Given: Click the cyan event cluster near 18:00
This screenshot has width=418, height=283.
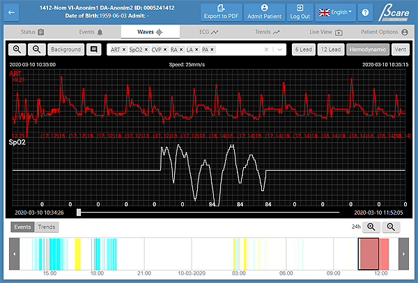Looking at the screenshot, I should pyautogui.click(x=95, y=254).
